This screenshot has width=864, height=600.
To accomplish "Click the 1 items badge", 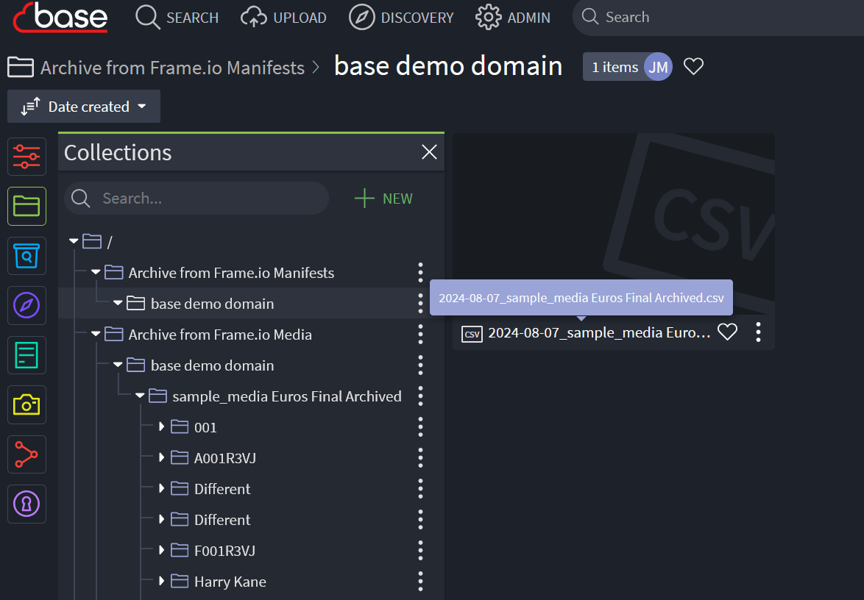I will click(615, 67).
